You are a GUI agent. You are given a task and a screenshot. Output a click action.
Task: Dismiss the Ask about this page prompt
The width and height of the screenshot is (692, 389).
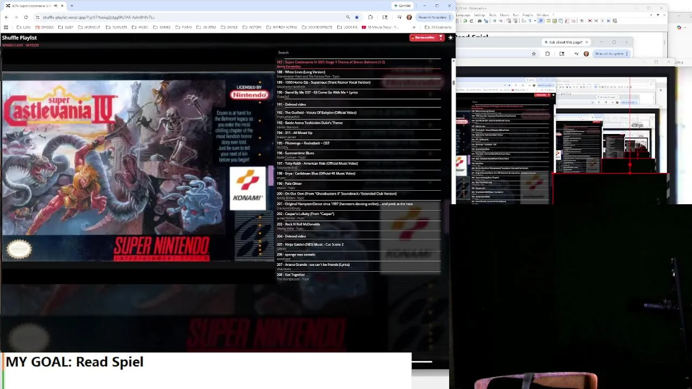coord(587,42)
